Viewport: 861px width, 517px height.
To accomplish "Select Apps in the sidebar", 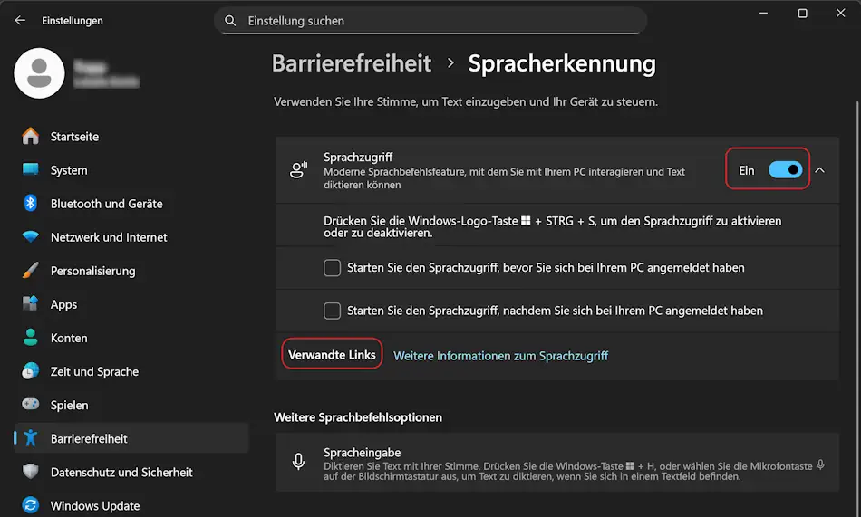I will click(131, 303).
